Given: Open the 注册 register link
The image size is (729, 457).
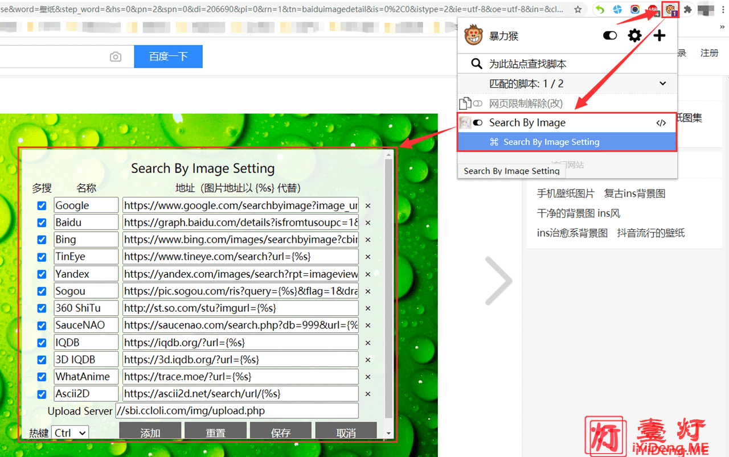Looking at the screenshot, I should 709,53.
